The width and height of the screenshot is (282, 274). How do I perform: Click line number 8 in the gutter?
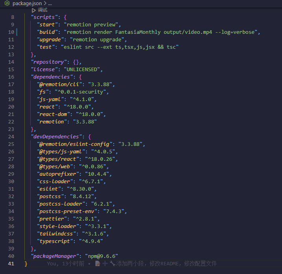(13, 17)
